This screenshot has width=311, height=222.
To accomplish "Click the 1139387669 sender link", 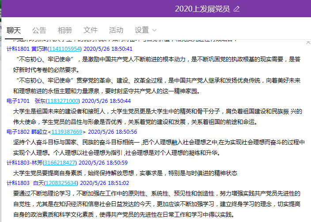I will click(67, 132).
